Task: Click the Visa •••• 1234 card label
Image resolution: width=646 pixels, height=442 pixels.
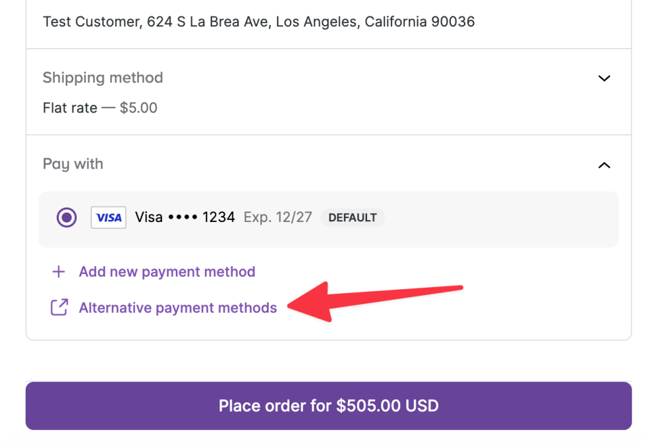Action: click(185, 217)
